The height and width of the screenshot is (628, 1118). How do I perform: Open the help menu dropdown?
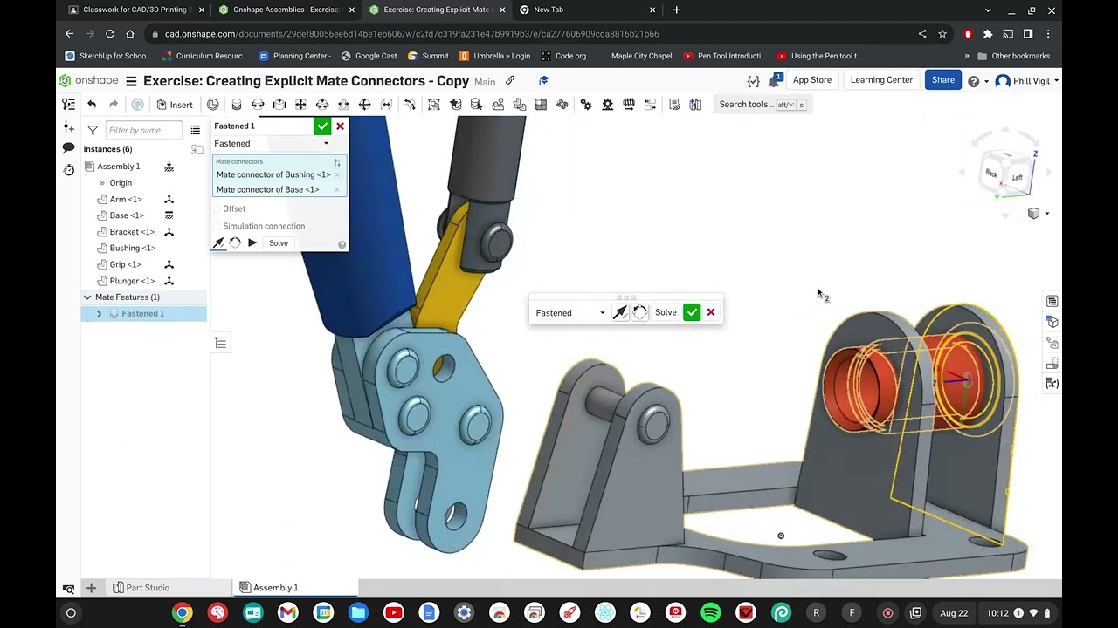[978, 81]
